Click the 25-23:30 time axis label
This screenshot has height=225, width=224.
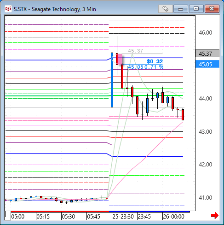click(x=123, y=217)
